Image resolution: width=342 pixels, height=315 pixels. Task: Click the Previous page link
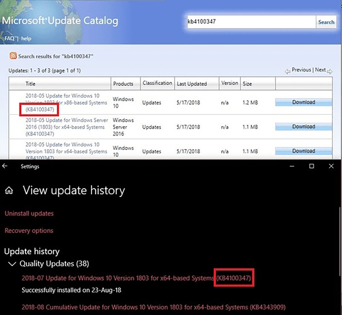click(301, 70)
